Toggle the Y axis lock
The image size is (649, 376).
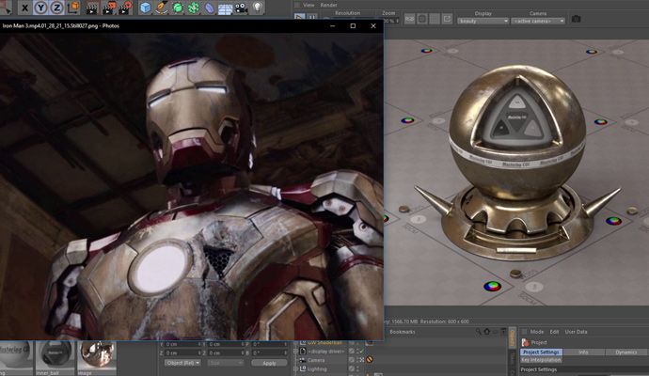pyautogui.click(x=41, y=8)
